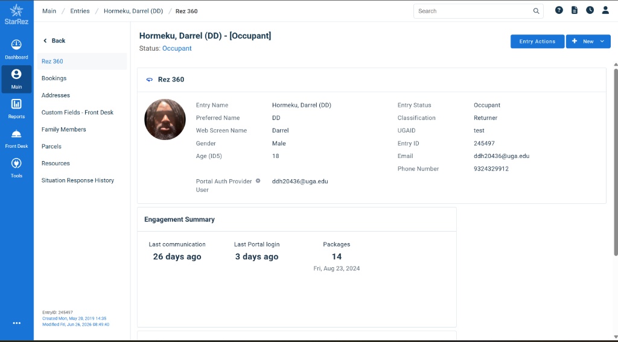Open the Dashboard module
The height and width of the screenshot is (342, 618).
16,49
